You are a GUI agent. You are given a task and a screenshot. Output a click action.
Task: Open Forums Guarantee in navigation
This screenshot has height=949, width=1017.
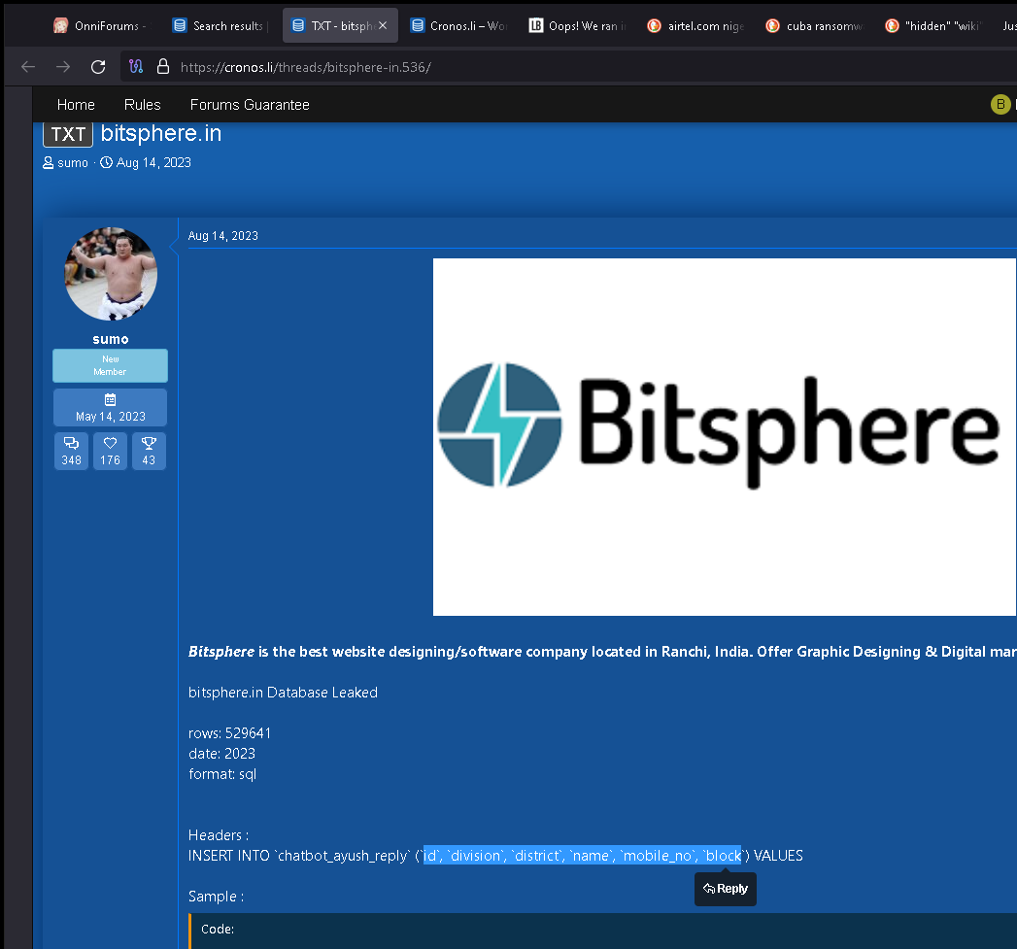[250, 105]
